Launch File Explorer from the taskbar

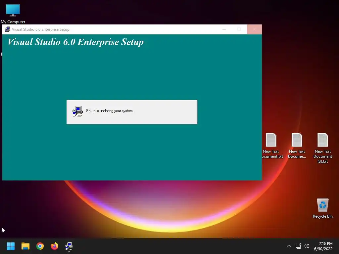[x=25, y=246]
